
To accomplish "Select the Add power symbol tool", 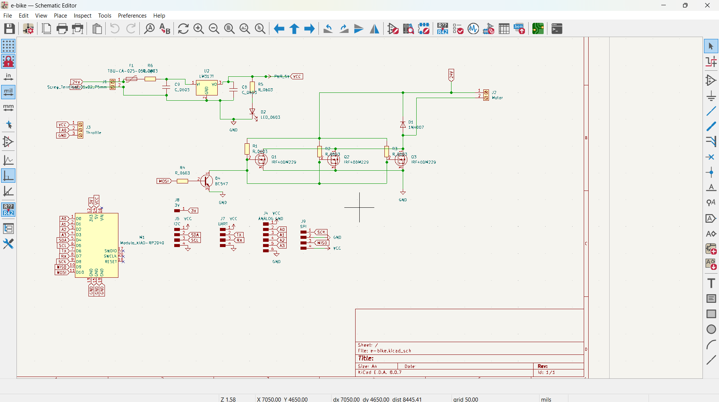I will (711, 95).
